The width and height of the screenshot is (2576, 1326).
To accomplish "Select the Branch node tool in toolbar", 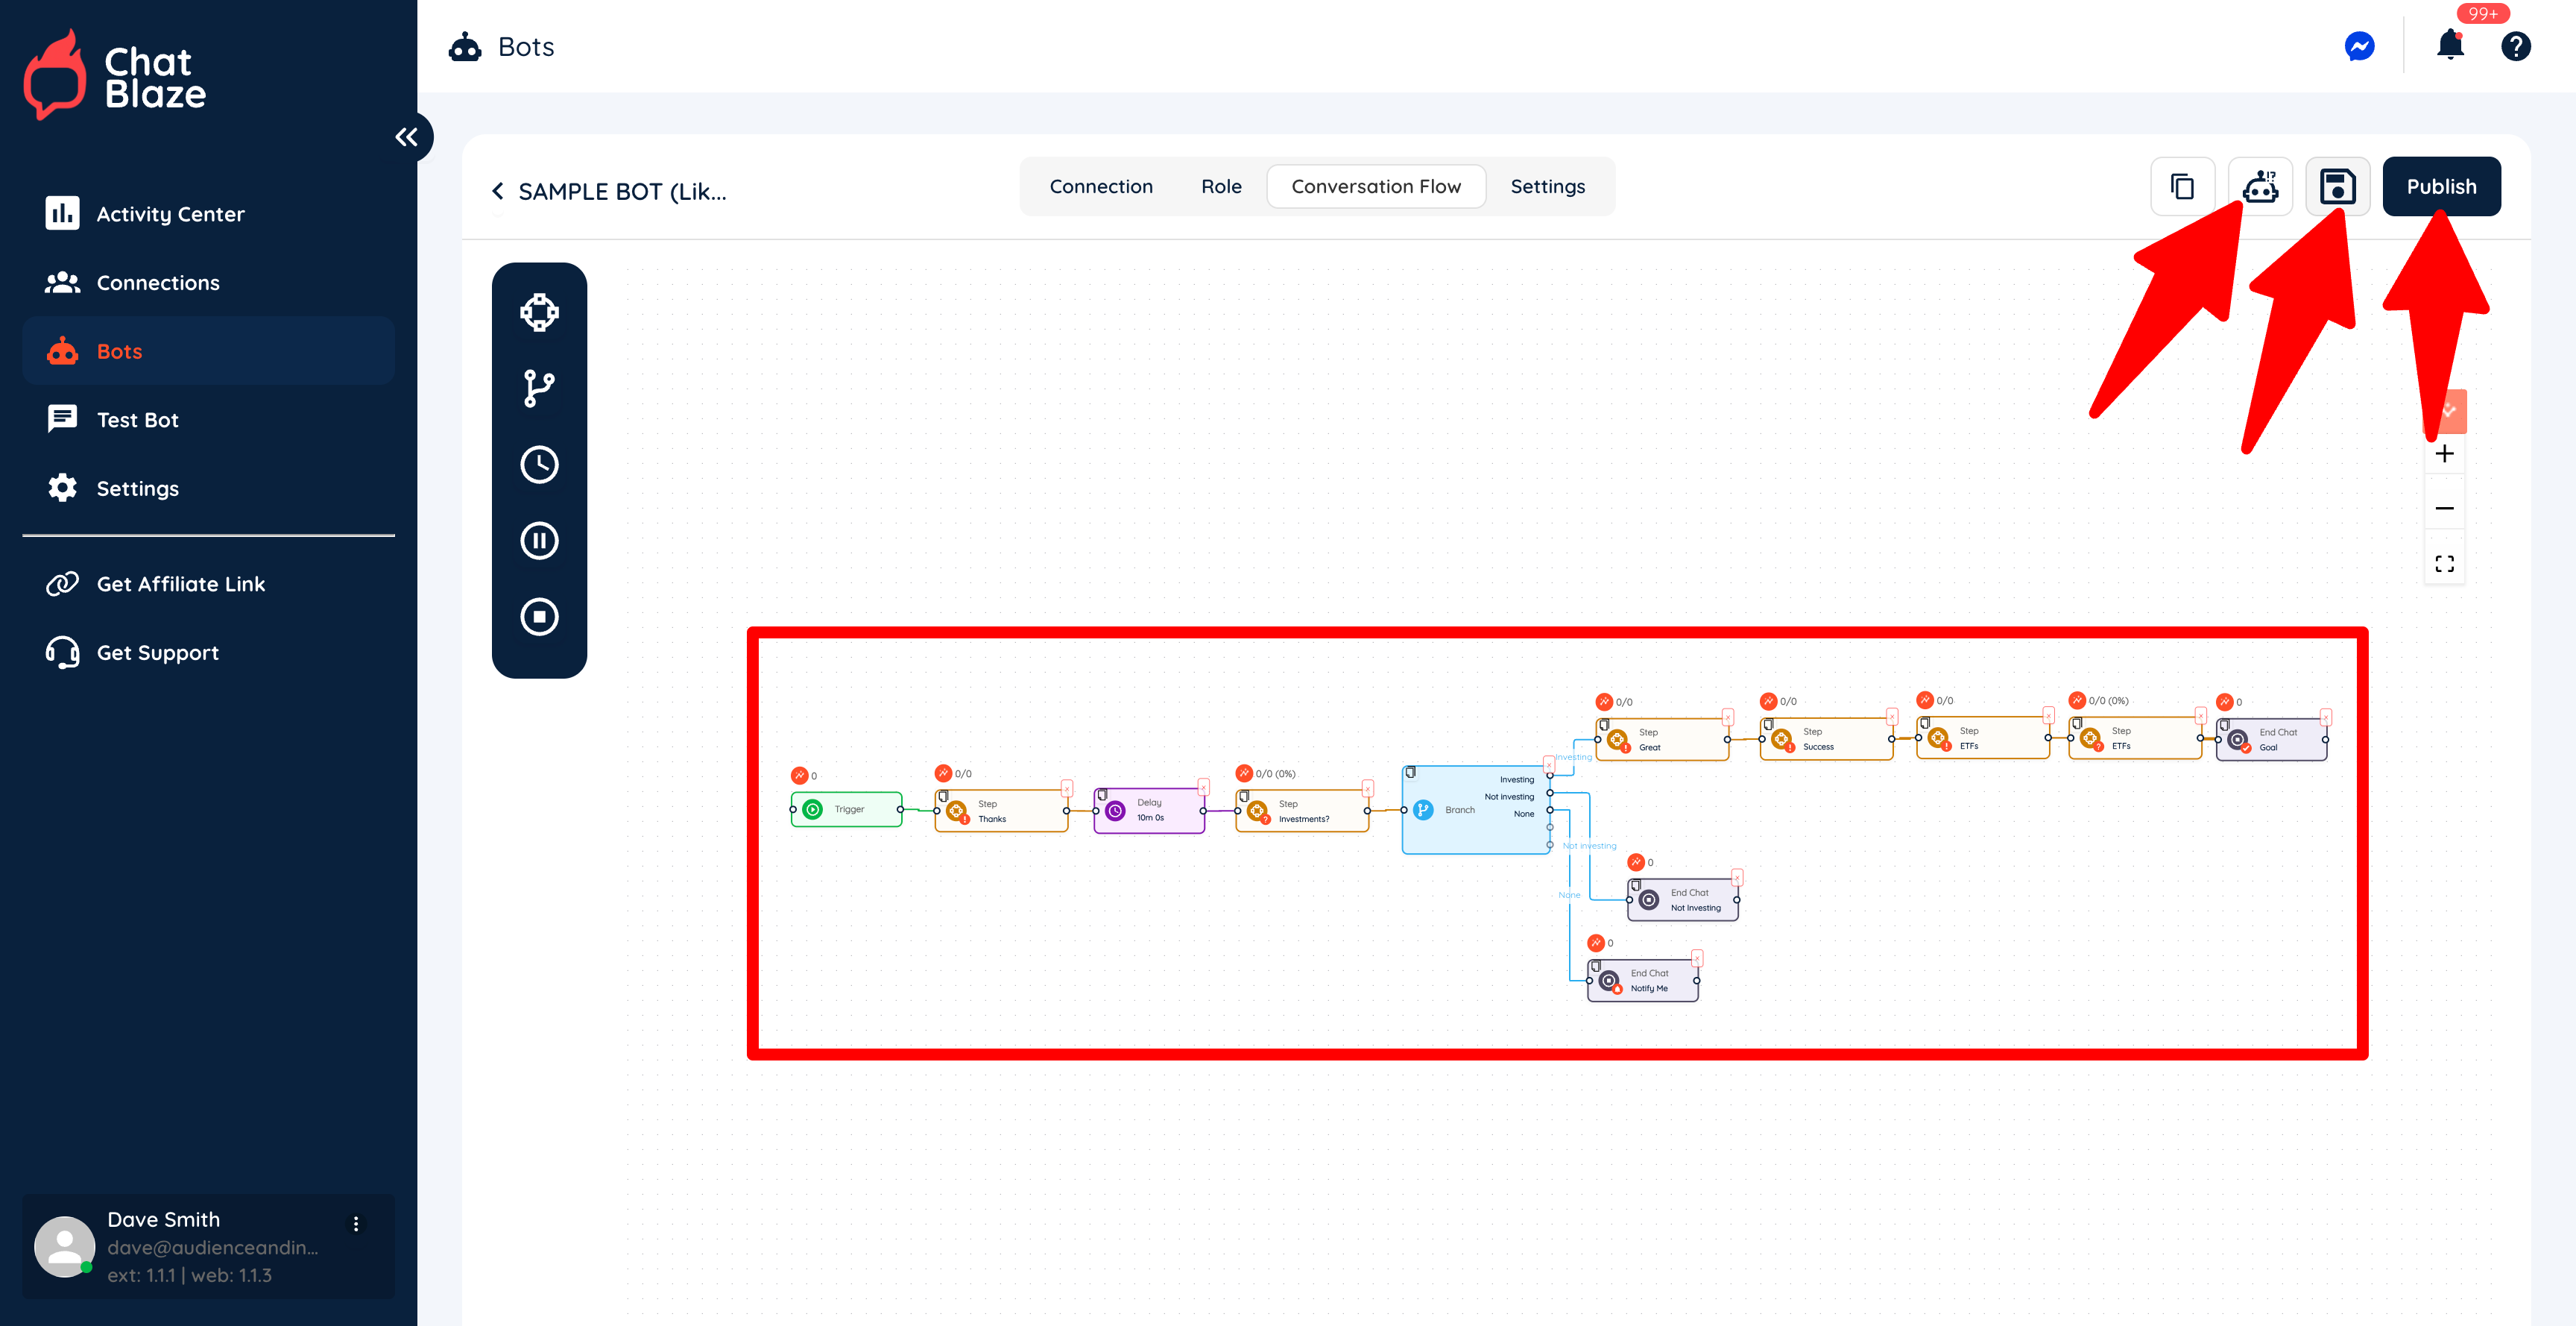I will pyautogui.click(x=539, y=389).
